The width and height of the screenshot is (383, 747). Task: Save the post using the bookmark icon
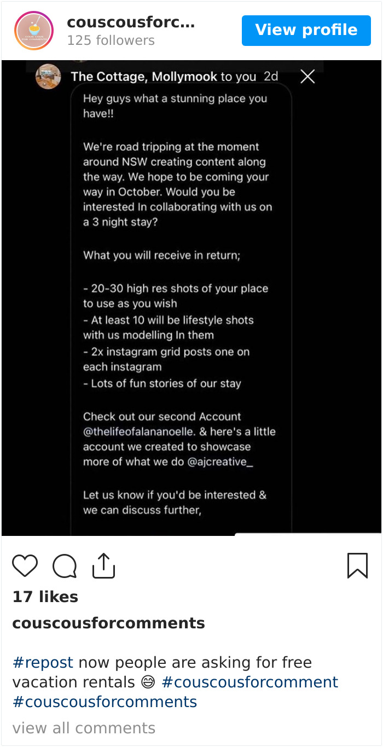click(x=357, y=567)
